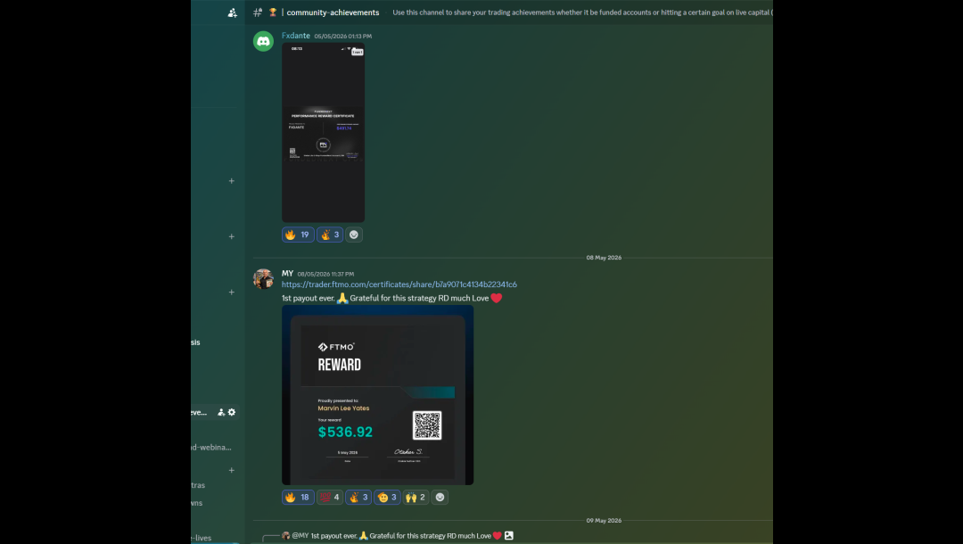Click the third plus icon above 'sis'

[232, 293]
